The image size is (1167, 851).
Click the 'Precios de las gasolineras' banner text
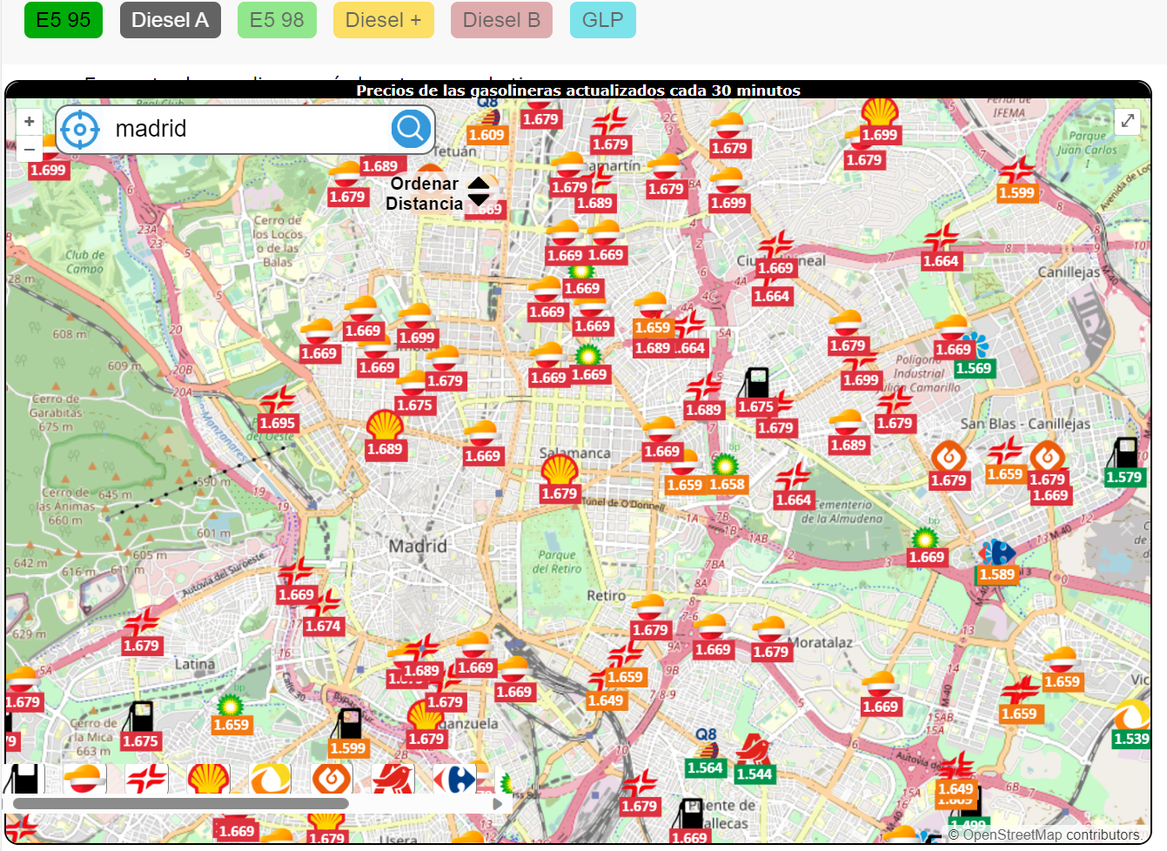coord(578,90)
